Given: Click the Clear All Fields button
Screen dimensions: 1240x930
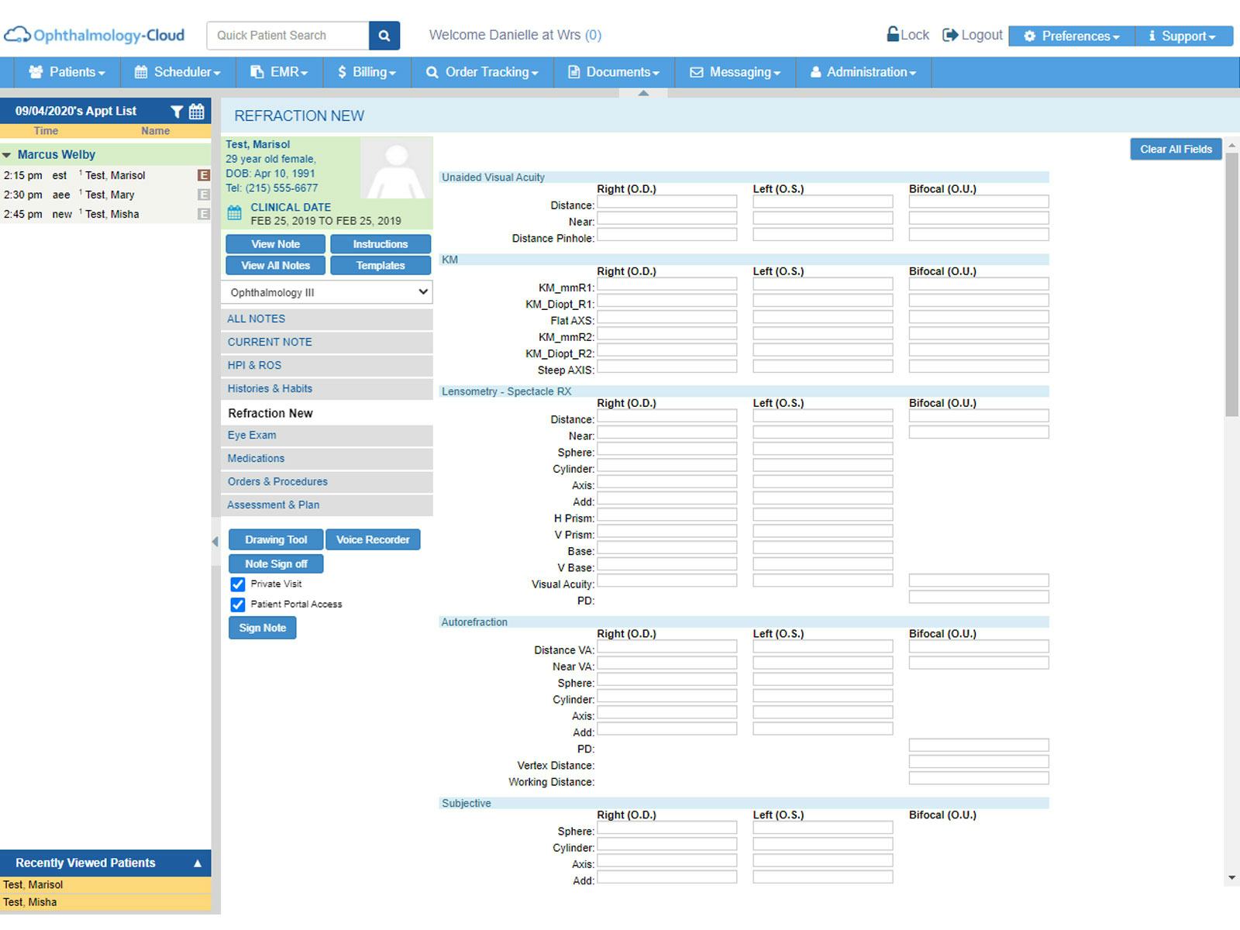Looking at the screenshot, I should [1175, 149].
